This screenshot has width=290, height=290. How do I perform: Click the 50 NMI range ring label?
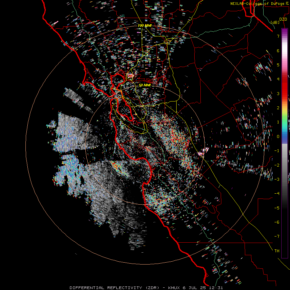(145, 85)
